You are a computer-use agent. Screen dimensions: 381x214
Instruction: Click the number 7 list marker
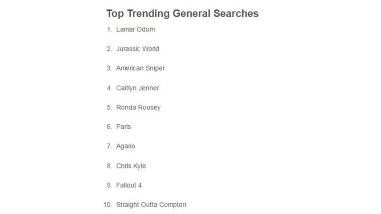[x=109, y=146]
